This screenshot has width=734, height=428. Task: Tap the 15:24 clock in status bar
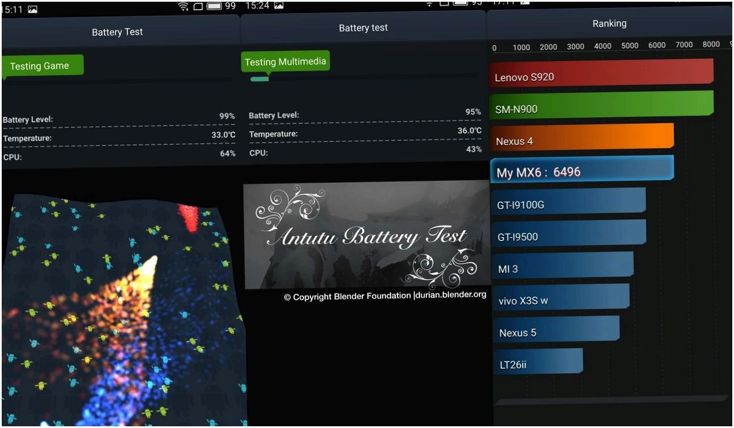tap(257, 5)
